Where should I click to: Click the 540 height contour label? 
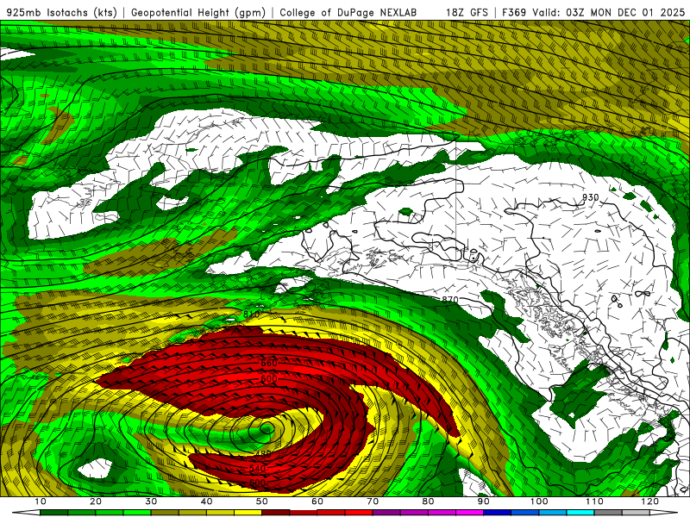click(x=257, y=469)
